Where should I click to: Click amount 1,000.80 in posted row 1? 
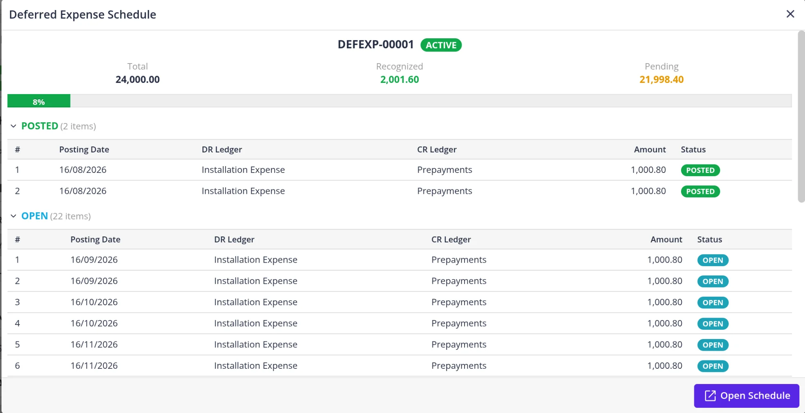click(x=648, y=170)
